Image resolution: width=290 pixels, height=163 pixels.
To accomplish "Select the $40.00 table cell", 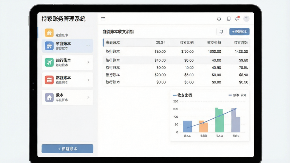I will click(160, 61).
